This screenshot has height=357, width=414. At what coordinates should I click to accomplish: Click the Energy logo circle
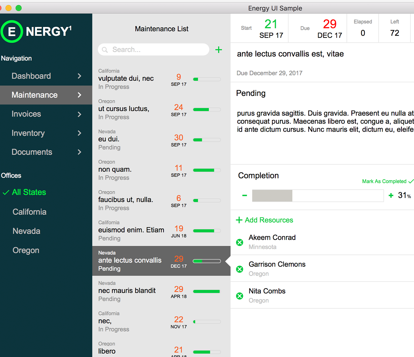tap(12, 32)
